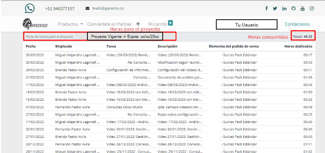
Task: Click the Tu Usuario box
Action: click(246, 25)
